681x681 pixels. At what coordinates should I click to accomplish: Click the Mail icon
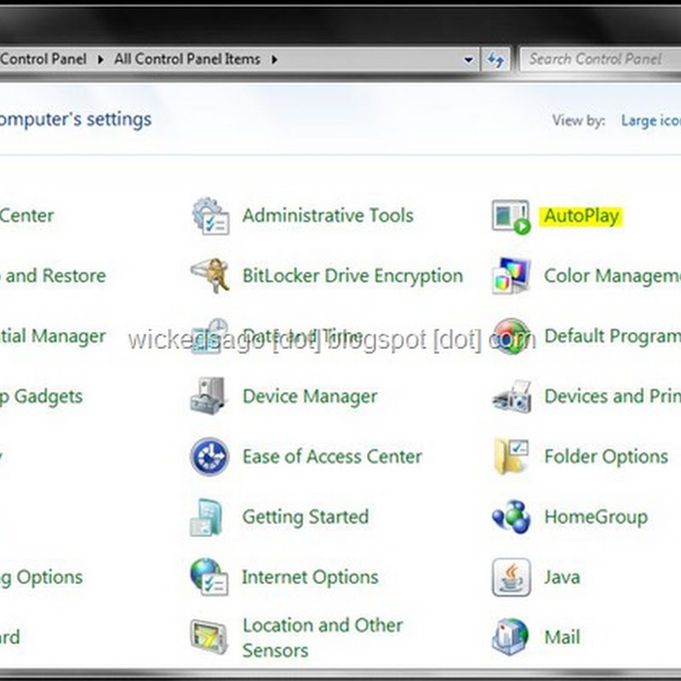point(510,637)
